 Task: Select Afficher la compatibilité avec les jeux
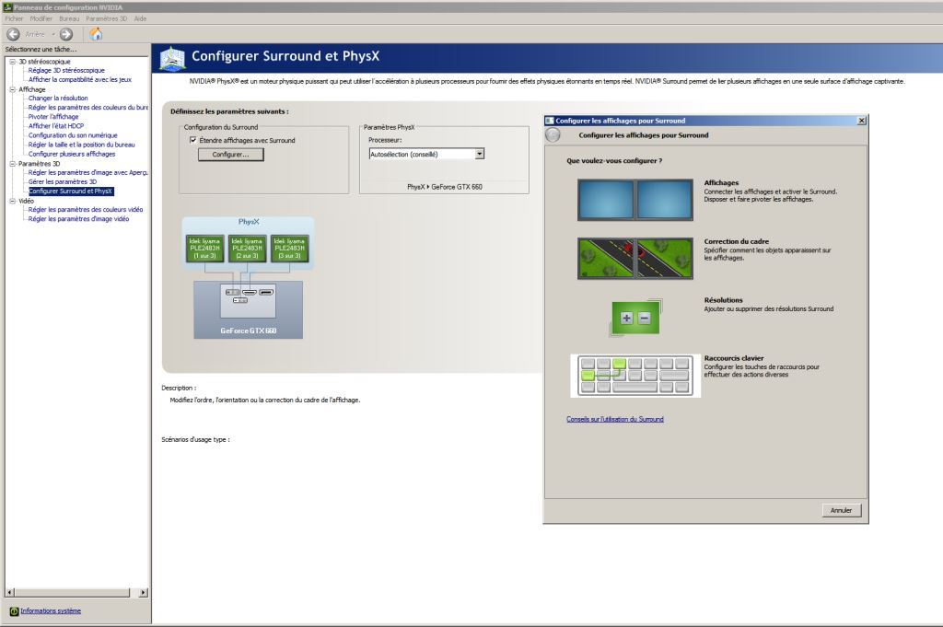pos(80,79)
